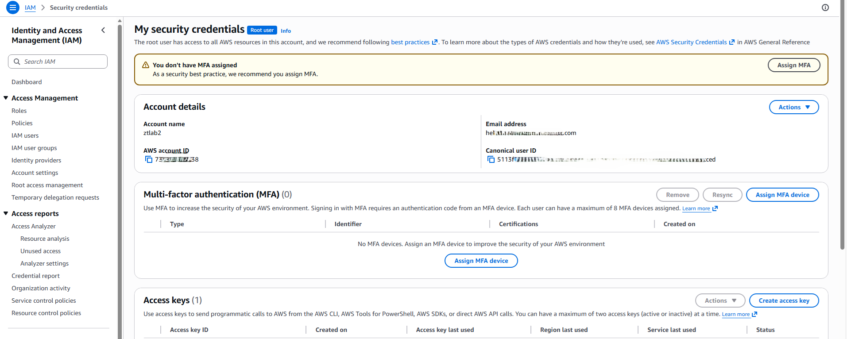Click the Access key ID column header
The width and height of the screenshot is (847, 339).
point(189,330)
